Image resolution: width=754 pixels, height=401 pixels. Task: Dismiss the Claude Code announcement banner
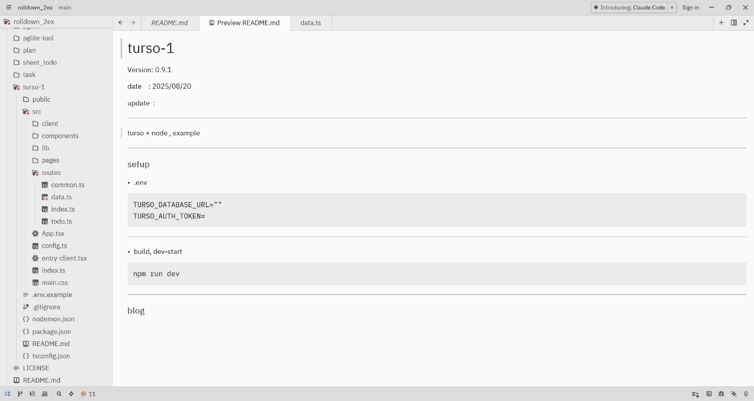point(672,8)
